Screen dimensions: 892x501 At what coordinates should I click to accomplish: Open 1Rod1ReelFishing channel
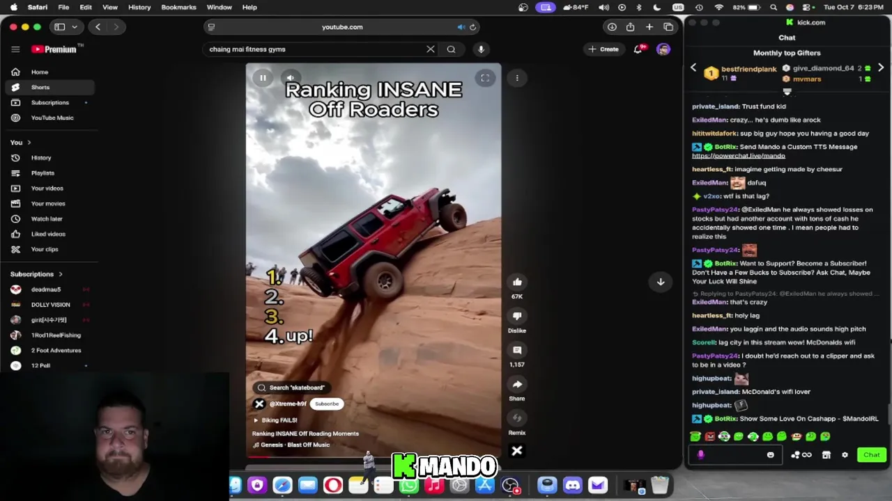tap(49, 335)
